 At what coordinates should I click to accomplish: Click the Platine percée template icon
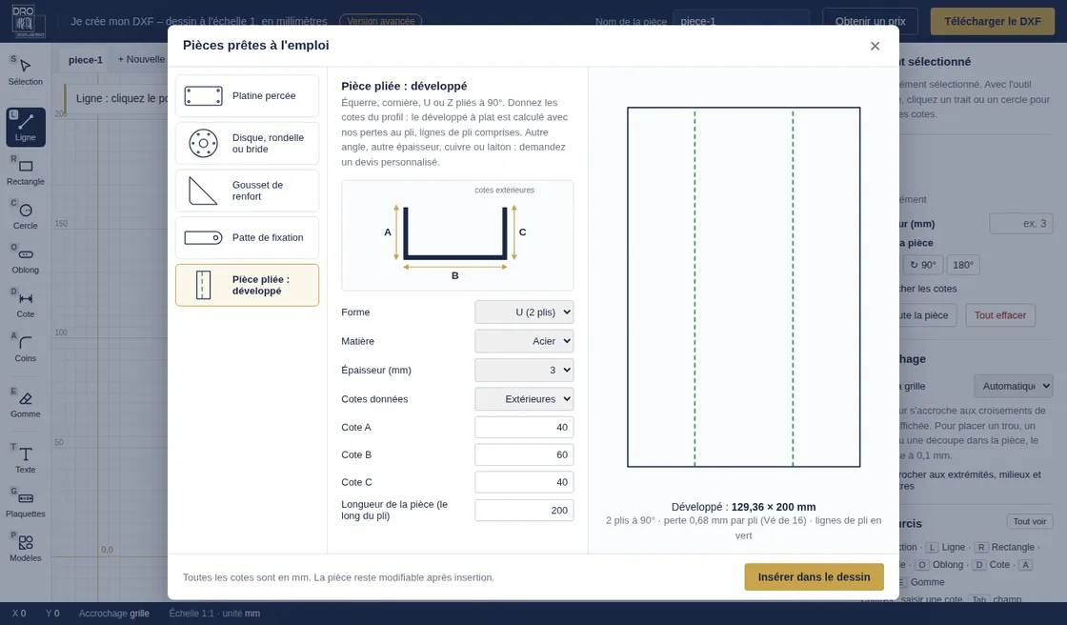pyautogui.click(x=204, y=96)
